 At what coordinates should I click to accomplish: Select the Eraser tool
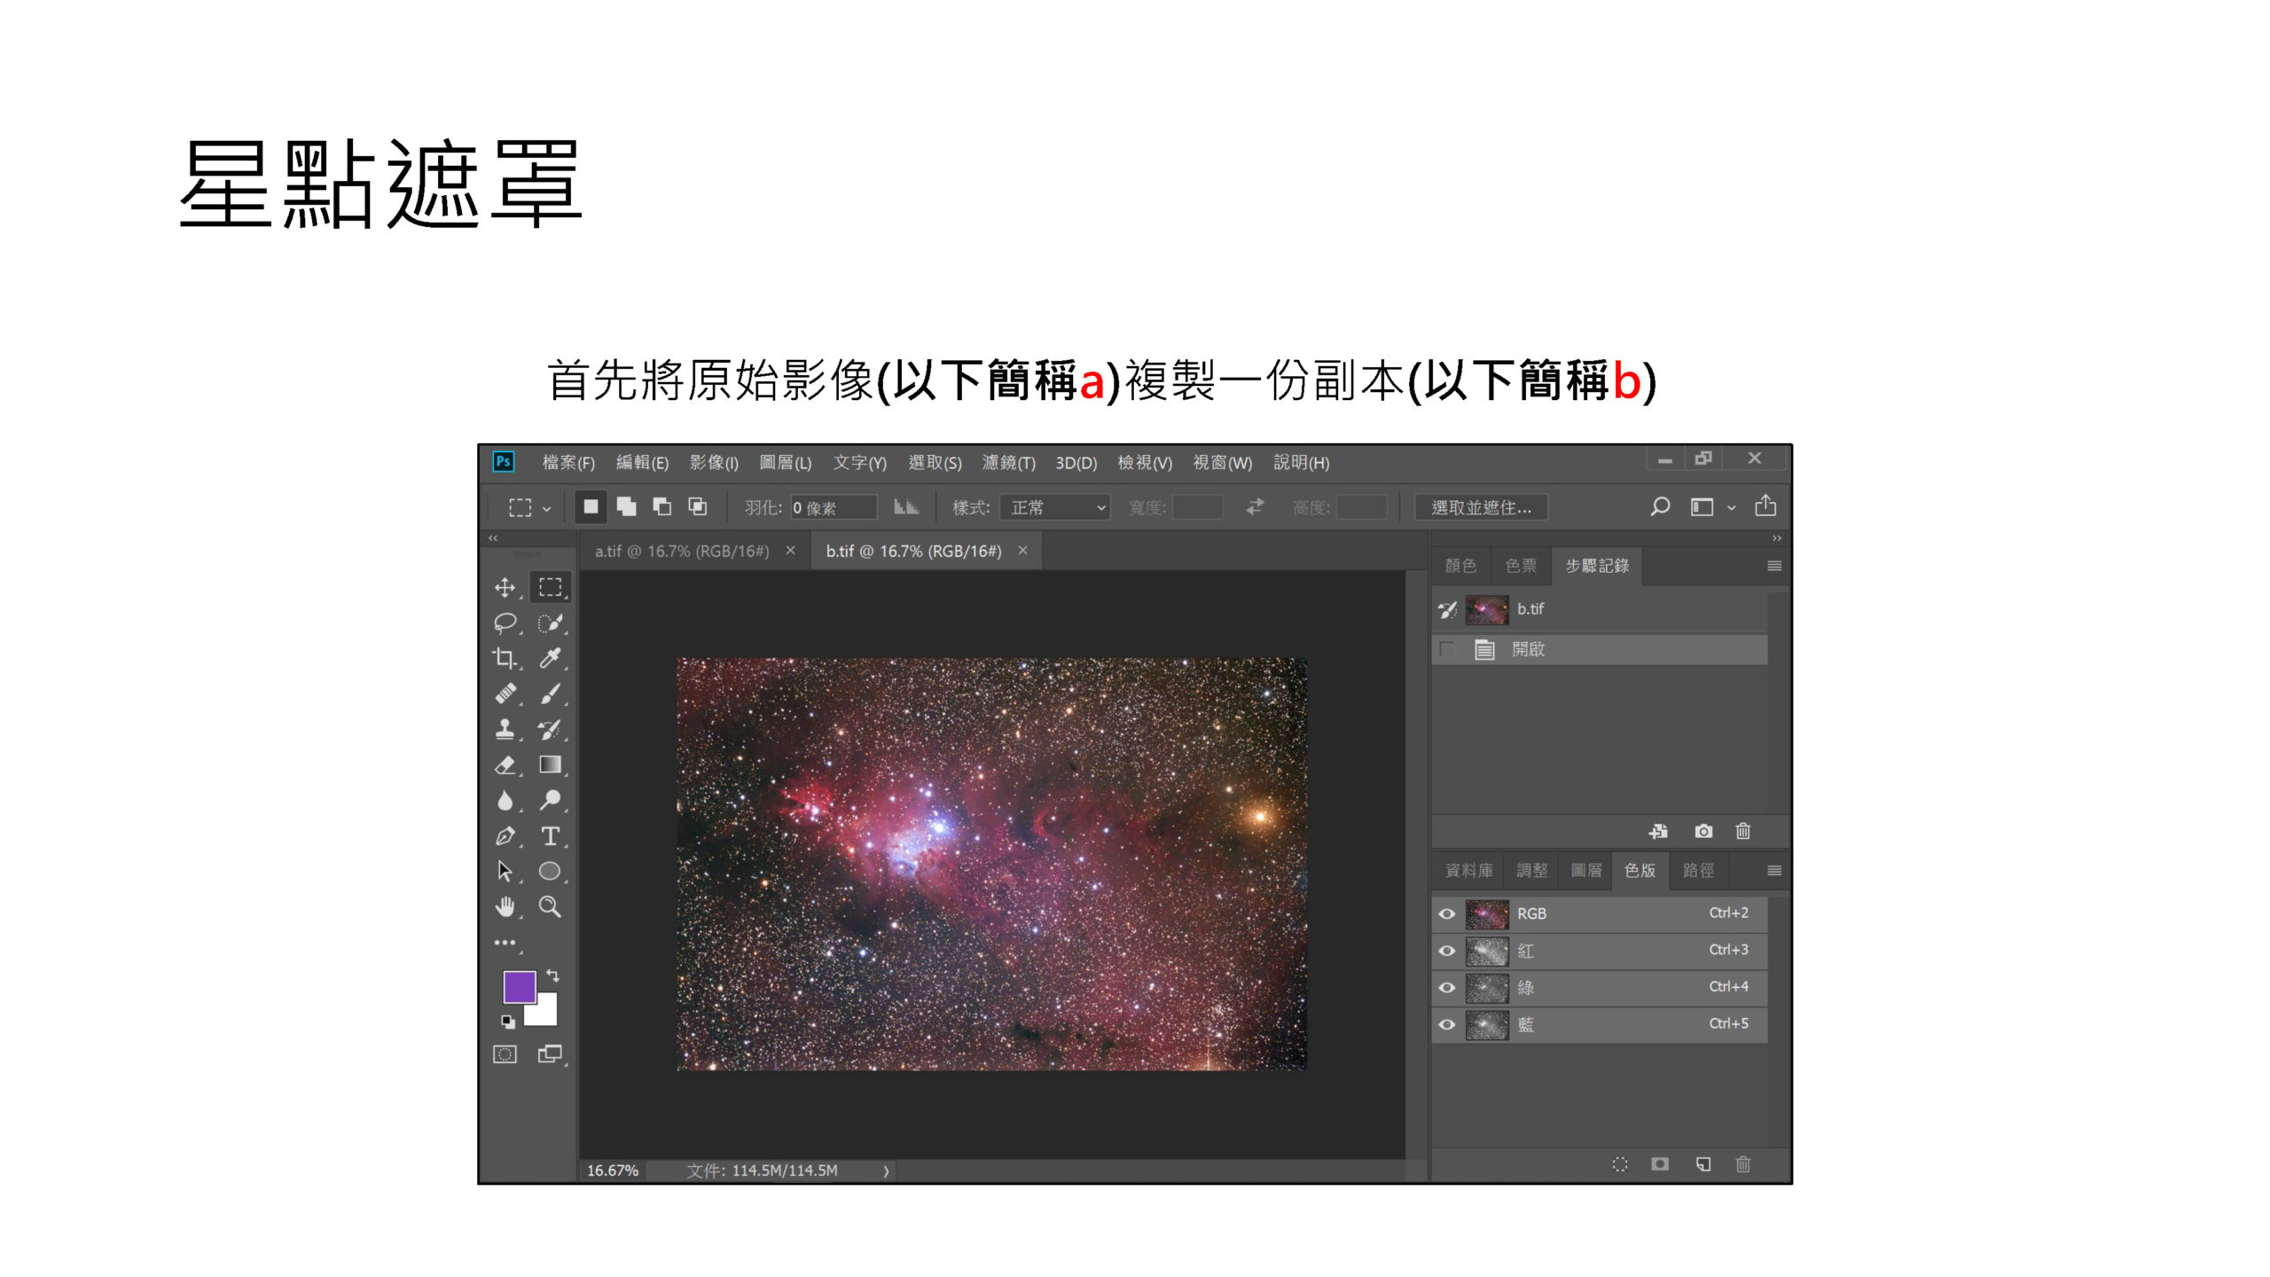505,764
